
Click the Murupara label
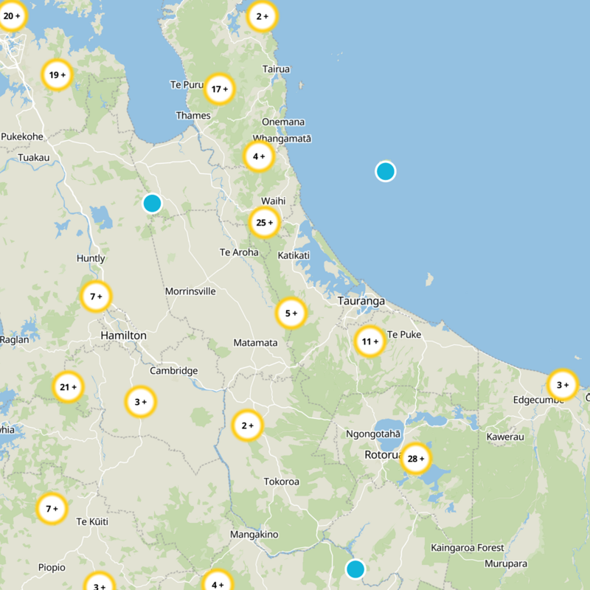(506, 563)
